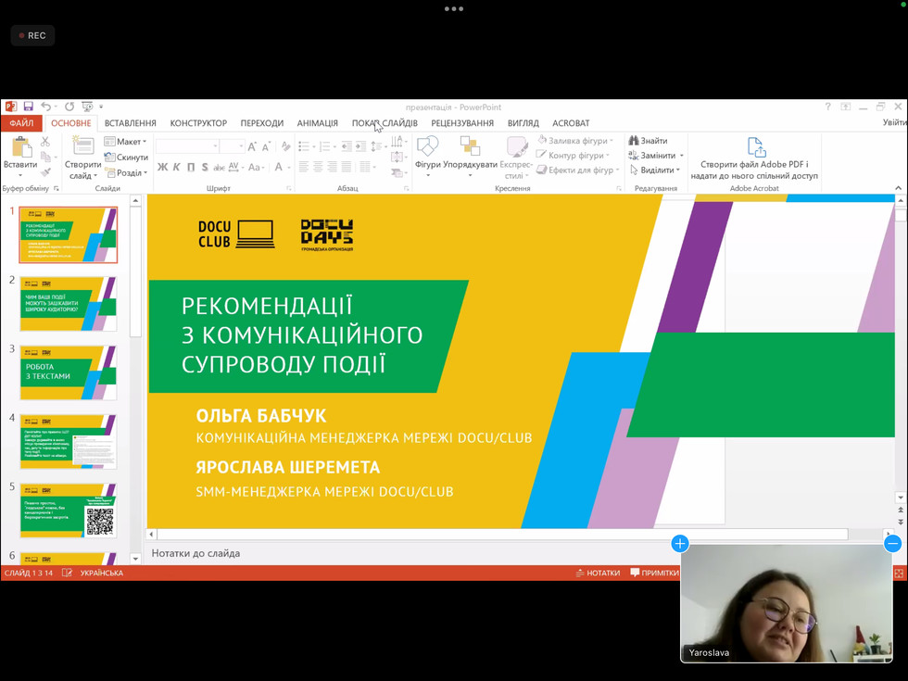
Task: Click the Paste clipboard icon
Action: pyautogui.click(x=21, y=147)
